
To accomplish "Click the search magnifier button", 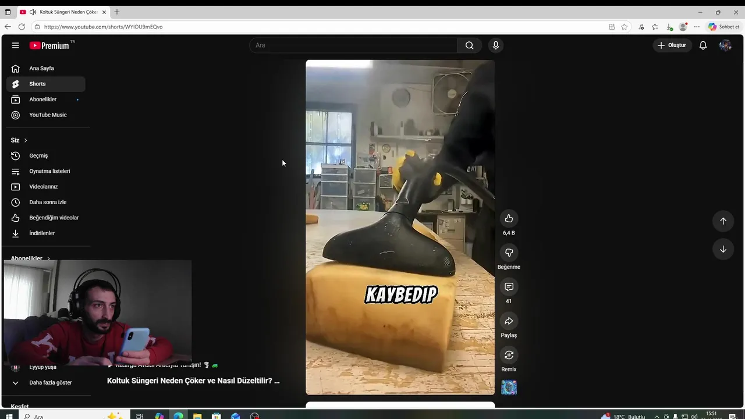I will tap(469, 45).
